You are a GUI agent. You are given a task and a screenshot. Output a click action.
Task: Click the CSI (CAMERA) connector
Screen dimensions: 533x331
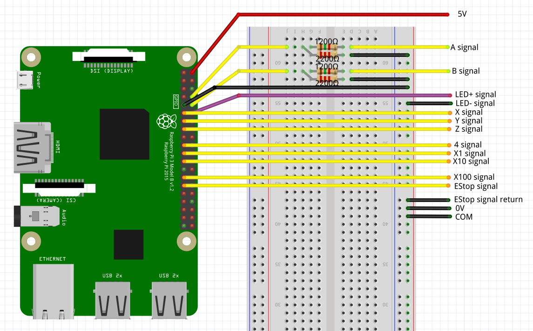[61, 186]
